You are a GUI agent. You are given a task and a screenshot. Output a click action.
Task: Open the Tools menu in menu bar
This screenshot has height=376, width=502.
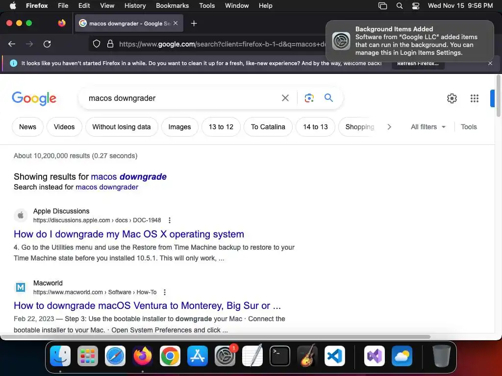pos(207,5)
